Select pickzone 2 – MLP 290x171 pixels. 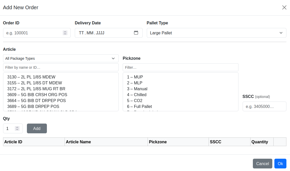(181, 83)
